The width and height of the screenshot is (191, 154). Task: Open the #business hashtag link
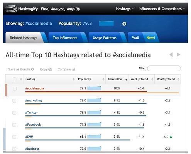(32, 149)
